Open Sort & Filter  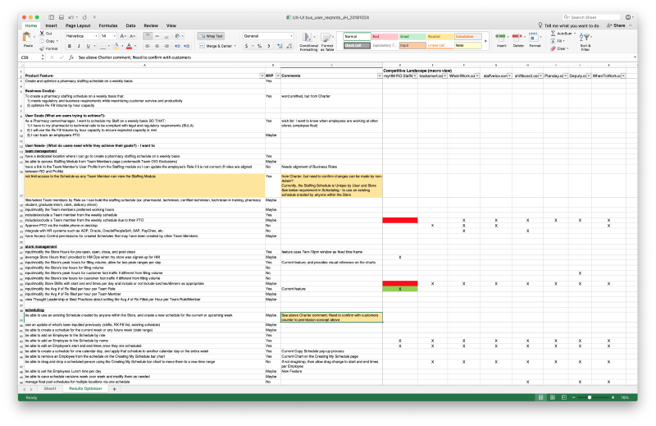tap(585, 41)
